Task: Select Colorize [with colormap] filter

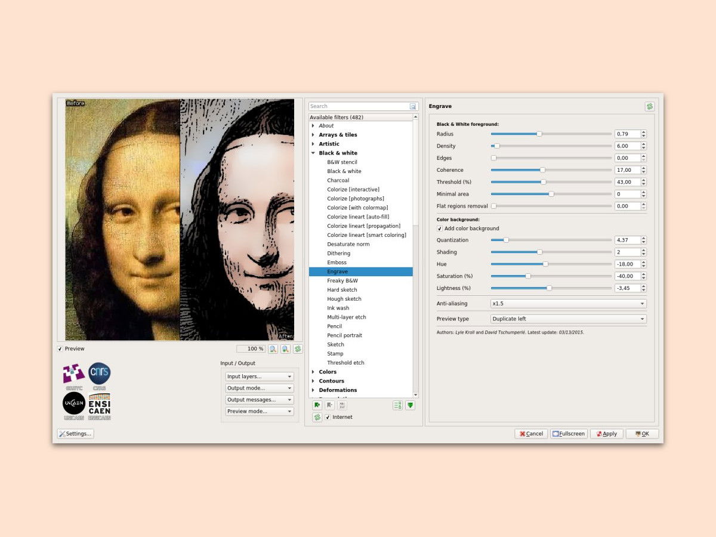Action: pos(357,208)
